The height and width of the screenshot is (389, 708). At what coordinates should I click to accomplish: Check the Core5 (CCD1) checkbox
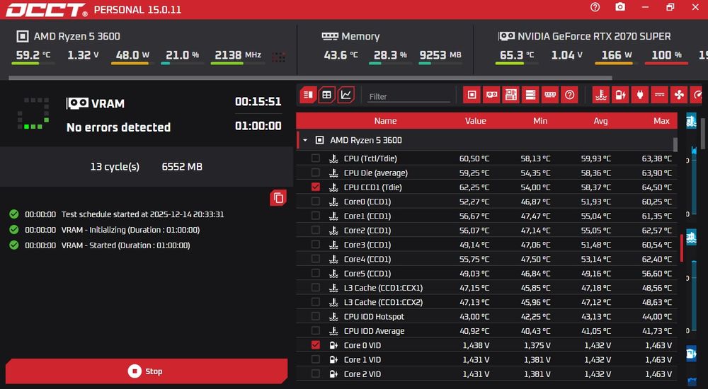[x=316, y=273]
